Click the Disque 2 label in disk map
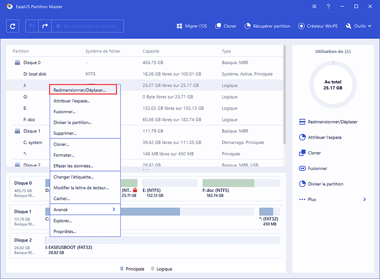380x279 pixels. click(x=23, y=240)
